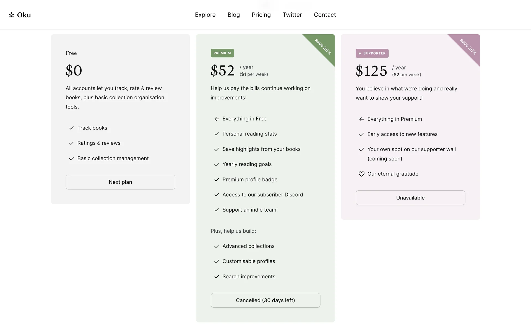The height and width of the screenshot is (332, 531).
Task: Click the purple Save 30% corner ribbon
Action: tap(468, 46)
